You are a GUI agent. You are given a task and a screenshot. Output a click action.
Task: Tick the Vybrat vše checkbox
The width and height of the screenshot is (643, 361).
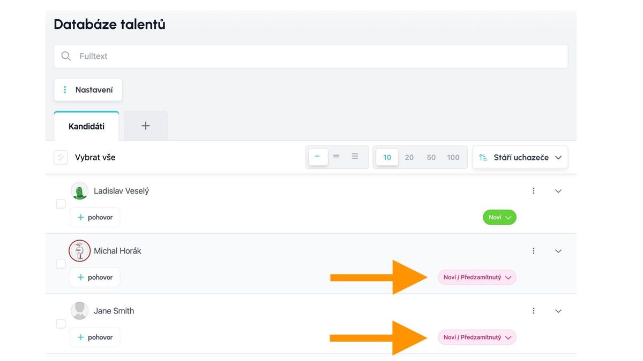61,157
